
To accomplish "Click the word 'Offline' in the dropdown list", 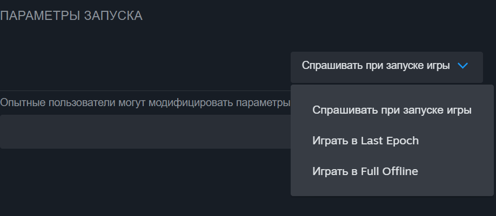I will pyautogui.click(x=398, y=172).
